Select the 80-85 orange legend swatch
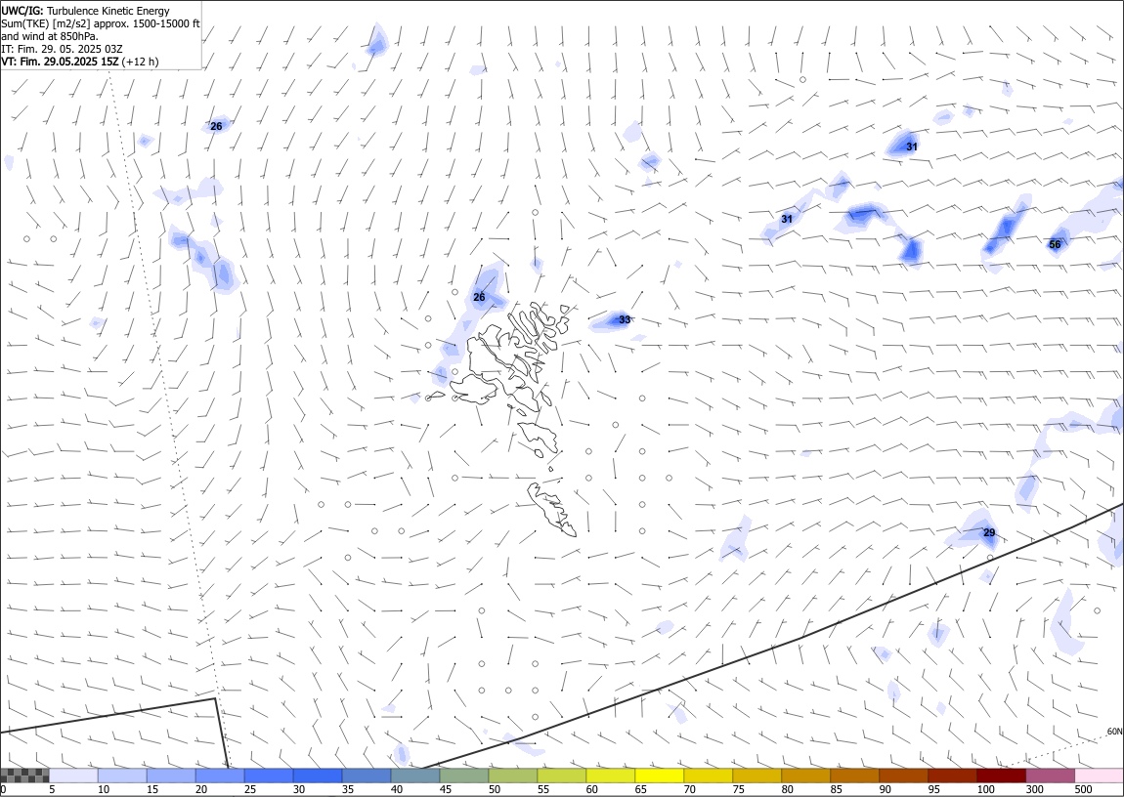 [x=805, y=776]
